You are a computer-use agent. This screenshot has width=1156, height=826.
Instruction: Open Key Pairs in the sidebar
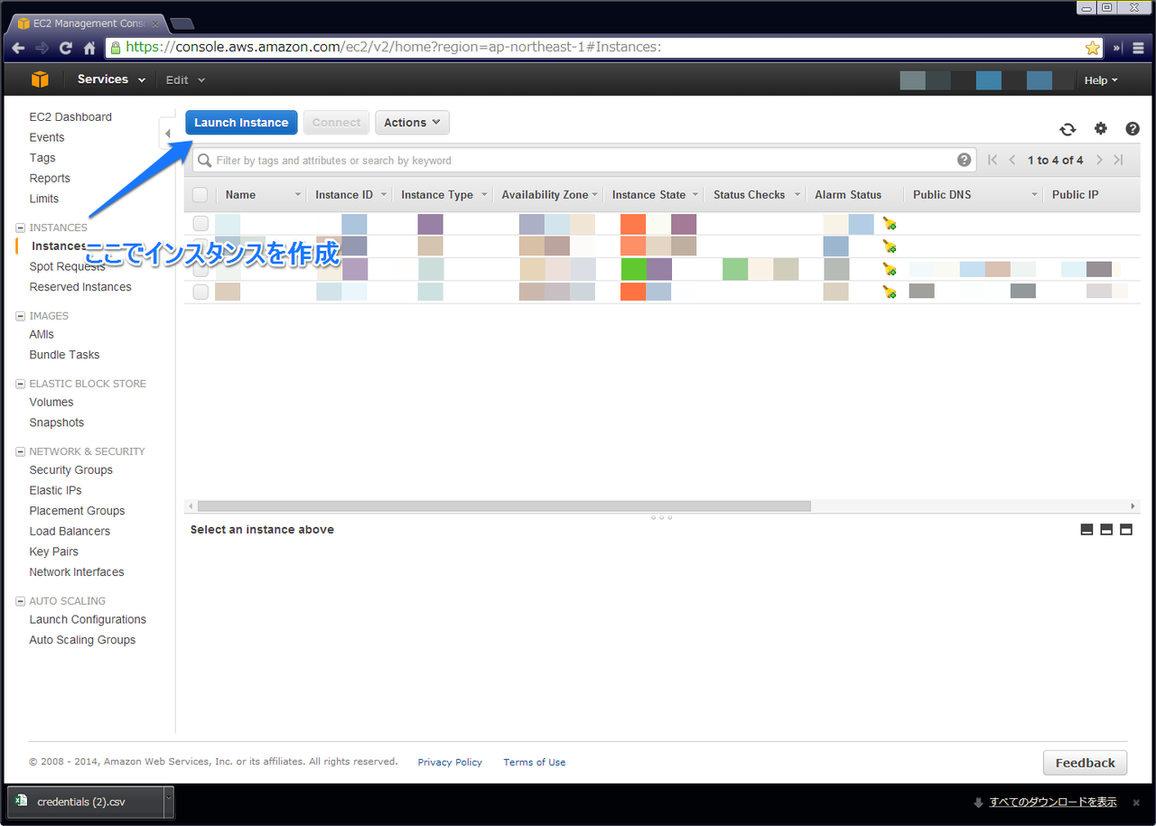(x=54, y=552)
